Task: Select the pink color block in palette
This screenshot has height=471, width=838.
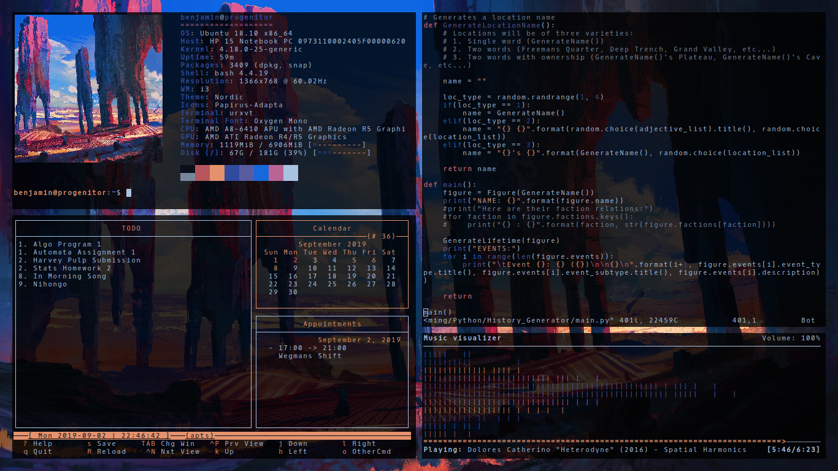Action: click(x=276, y=173)
